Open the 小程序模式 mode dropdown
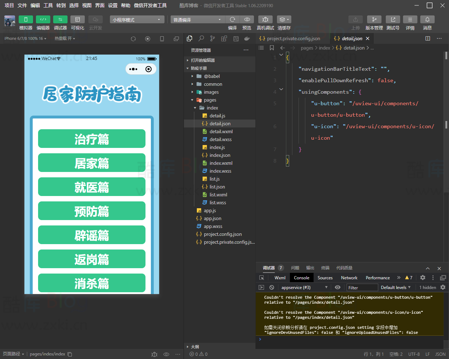 point(137,20)
